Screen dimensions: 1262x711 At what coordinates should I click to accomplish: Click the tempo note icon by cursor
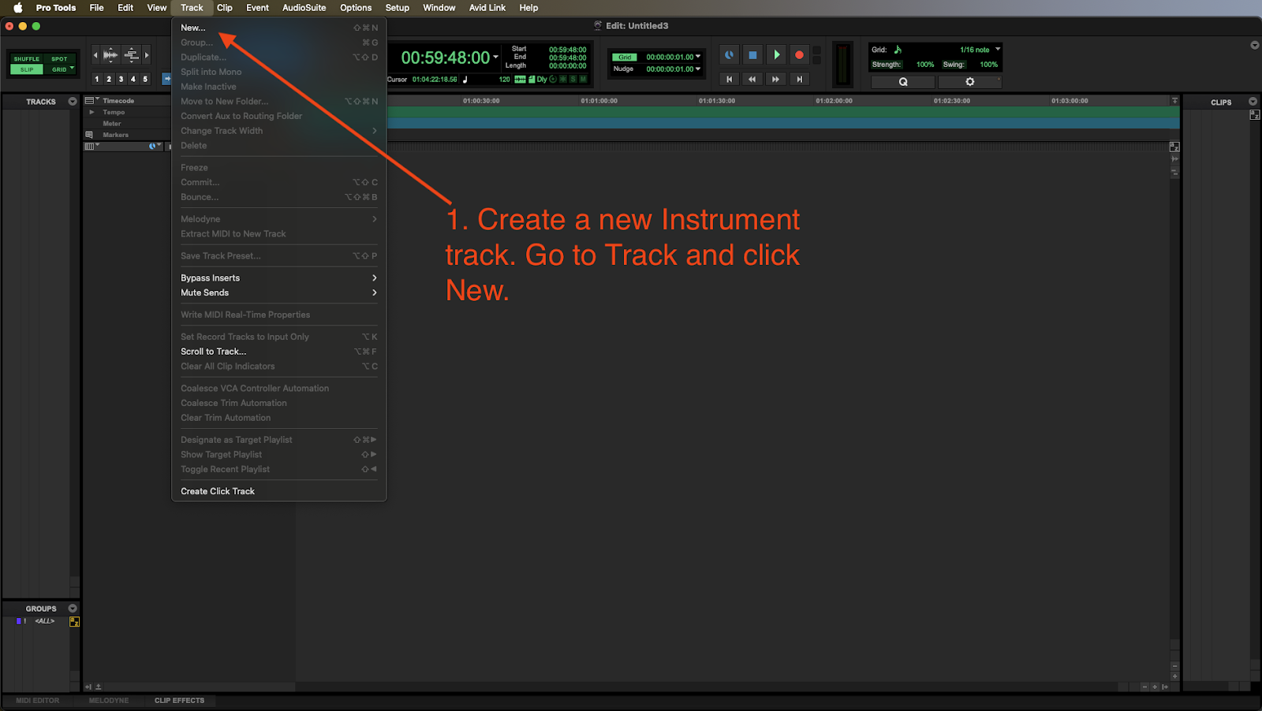pyautogui.click(x=465, y=79)
